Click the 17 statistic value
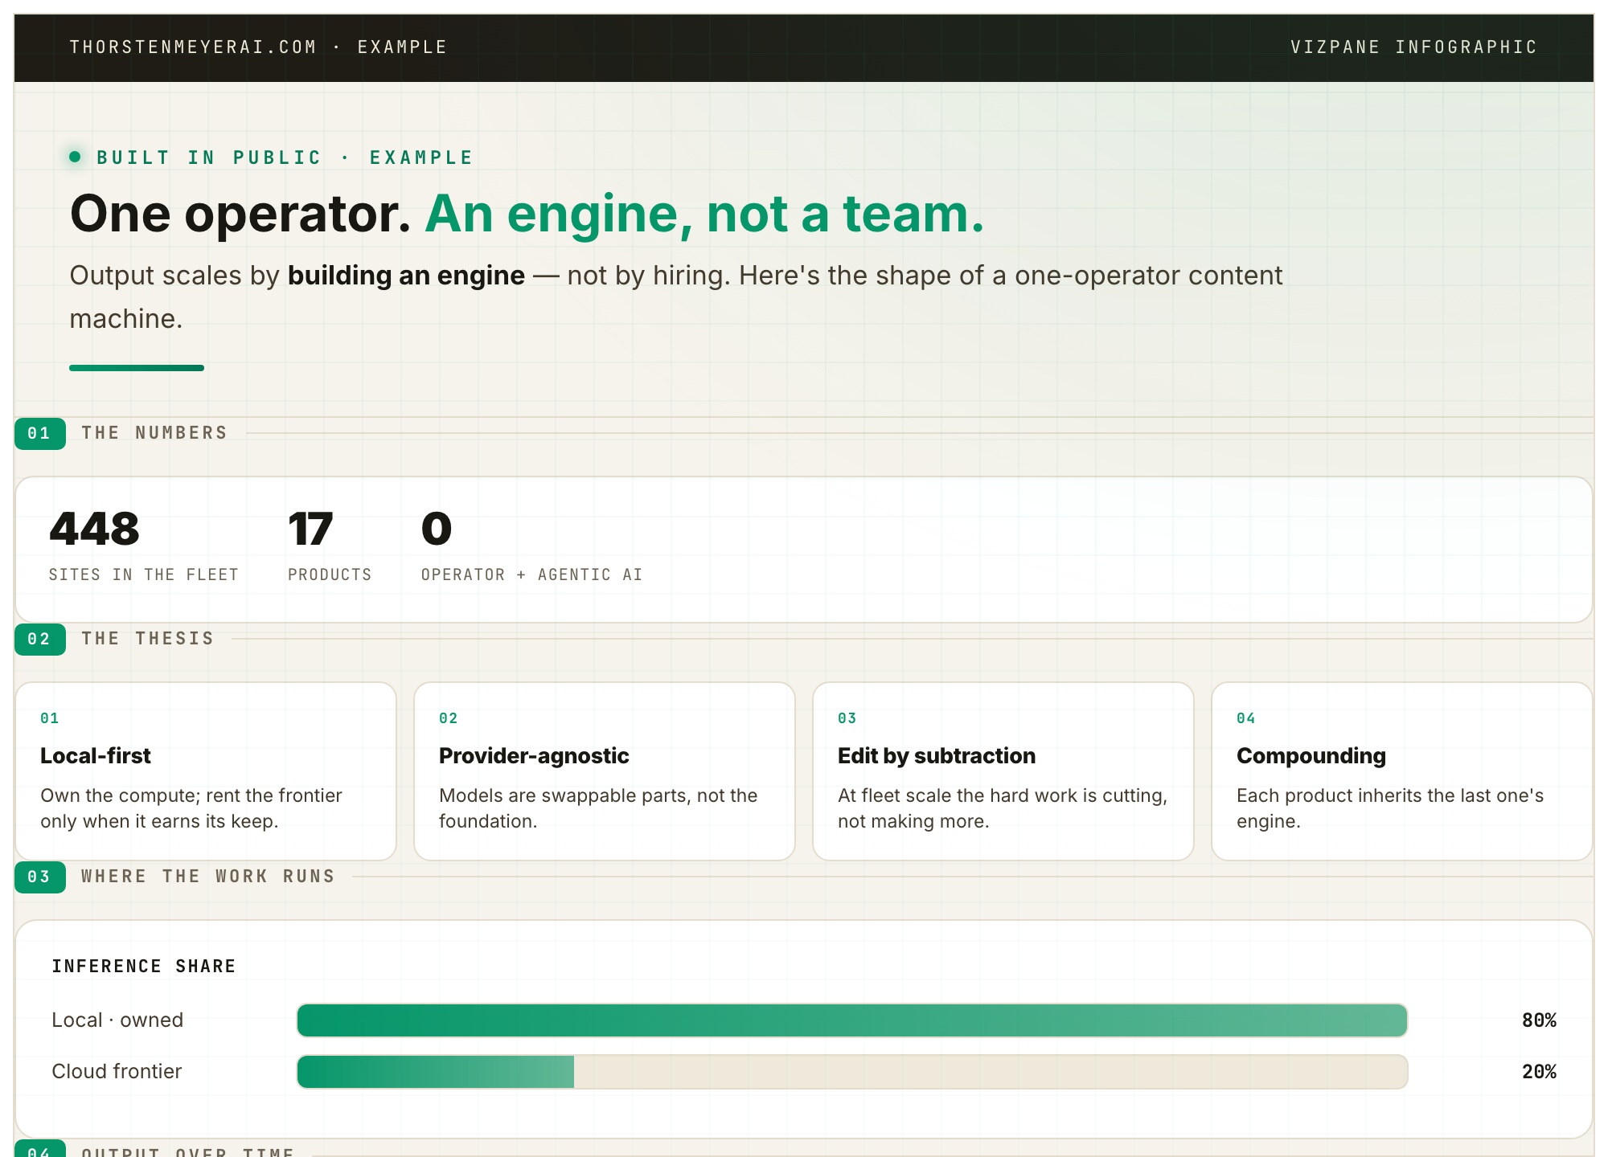1608x1157 pixels. point(310,529)
